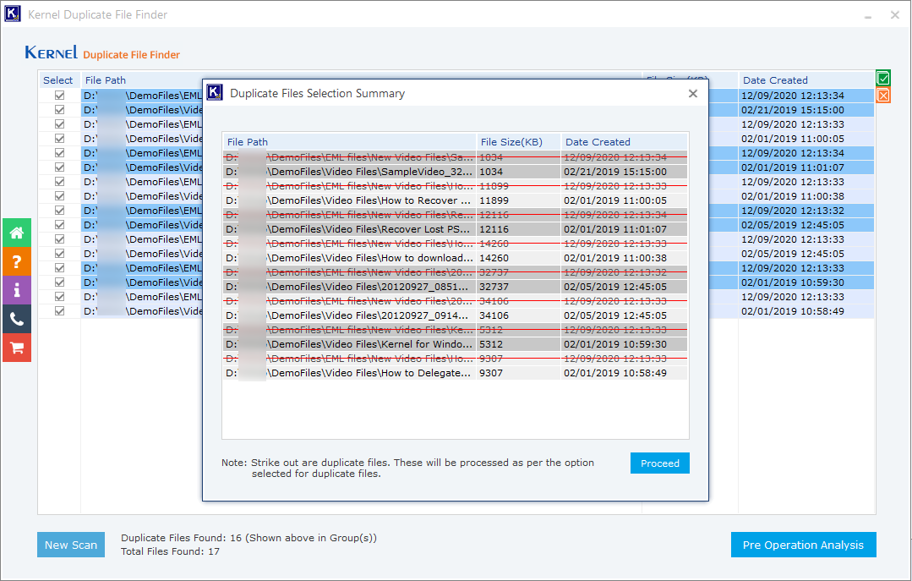Sort by File Size(KB) column in dialog
The image size is (912, 581).
coord(517,142)
